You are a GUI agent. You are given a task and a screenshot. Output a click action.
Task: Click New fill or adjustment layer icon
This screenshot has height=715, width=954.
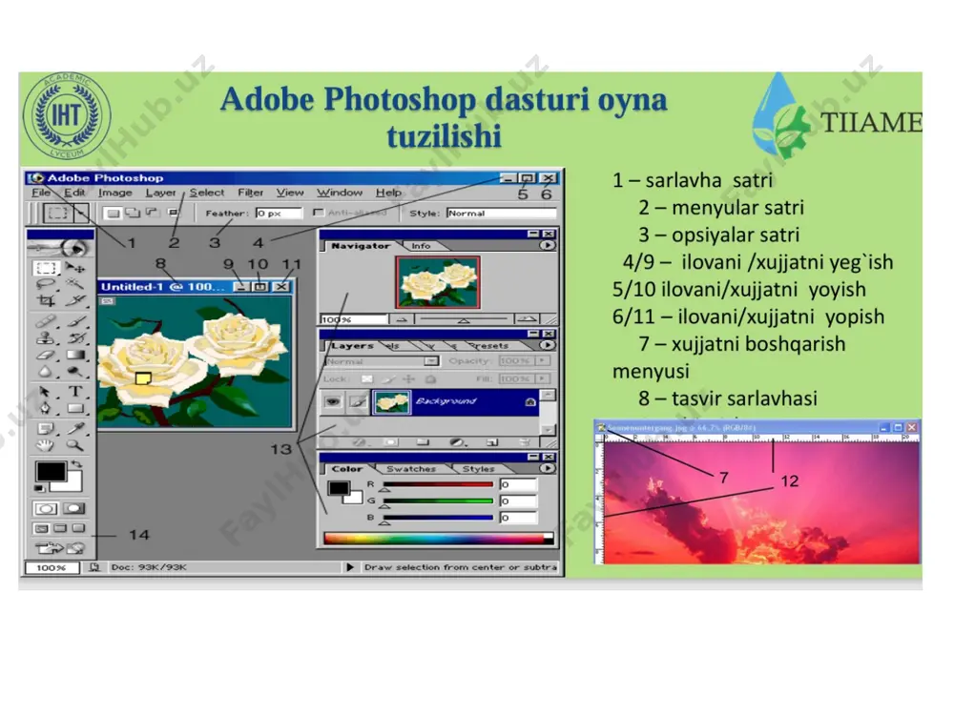(458, 442)
